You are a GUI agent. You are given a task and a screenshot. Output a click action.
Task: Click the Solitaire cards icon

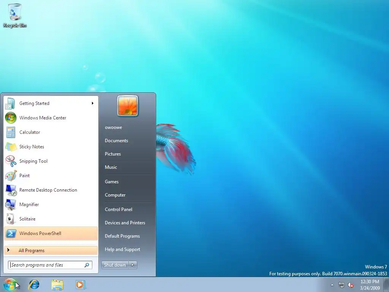coord(10,219)
